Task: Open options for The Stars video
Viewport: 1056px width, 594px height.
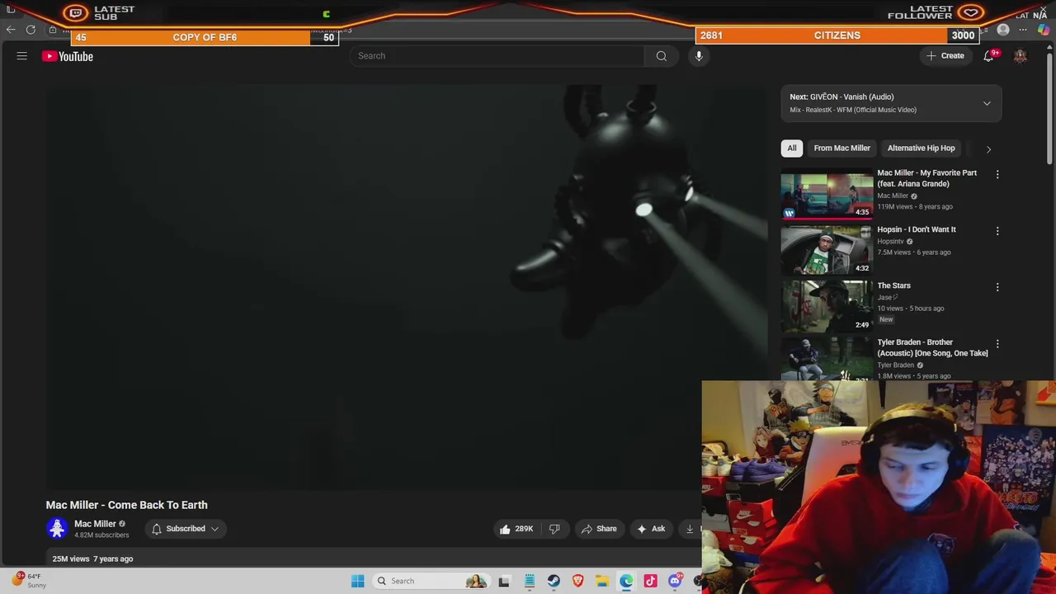Action: [997, 287]
